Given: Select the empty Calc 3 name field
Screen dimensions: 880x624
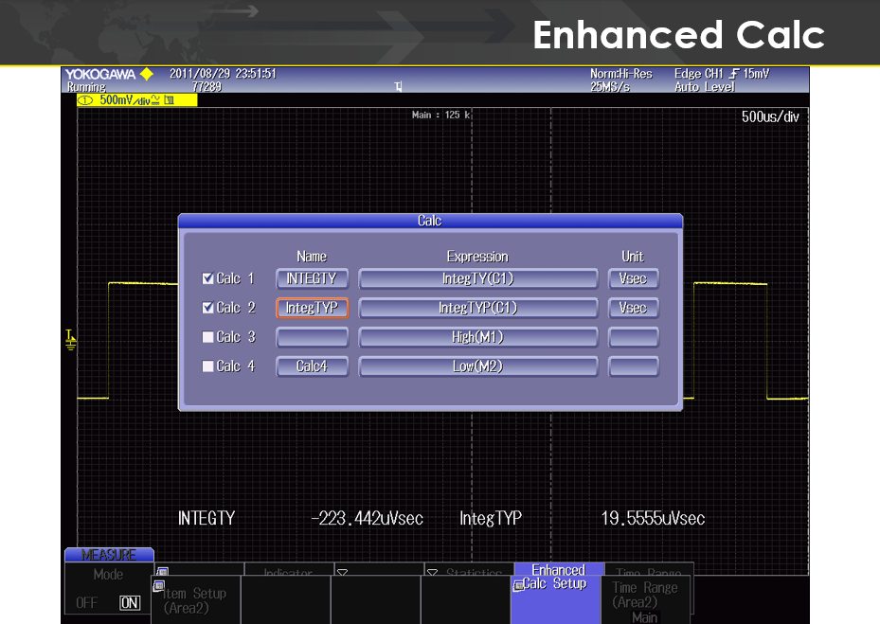Looking at the screenshot, I should pos(312,338).
